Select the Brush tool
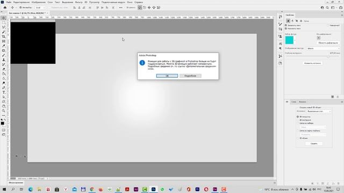 click(4, 55)
